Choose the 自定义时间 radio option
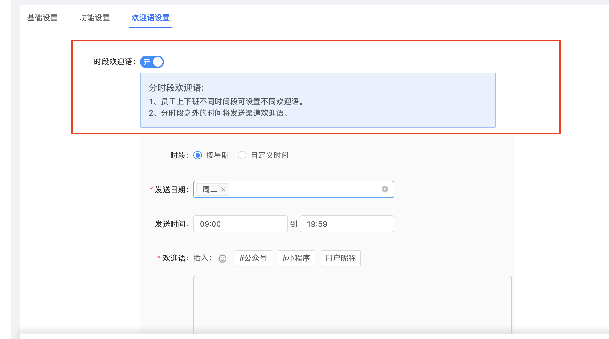Image resolution: width=609 pixels, height=339 pixels. click(242, 155)
